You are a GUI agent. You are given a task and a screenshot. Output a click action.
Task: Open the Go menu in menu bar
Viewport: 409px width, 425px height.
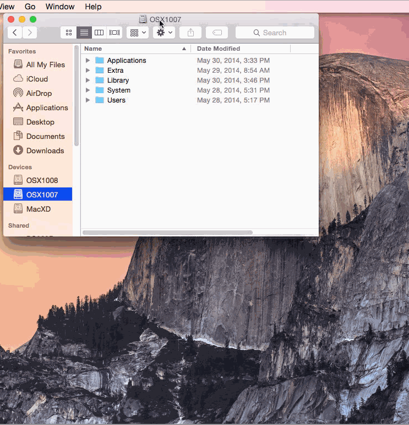tap(30, 7)
